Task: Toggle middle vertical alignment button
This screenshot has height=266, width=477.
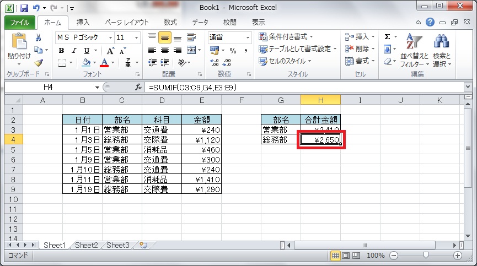Action: pos(164,37)
